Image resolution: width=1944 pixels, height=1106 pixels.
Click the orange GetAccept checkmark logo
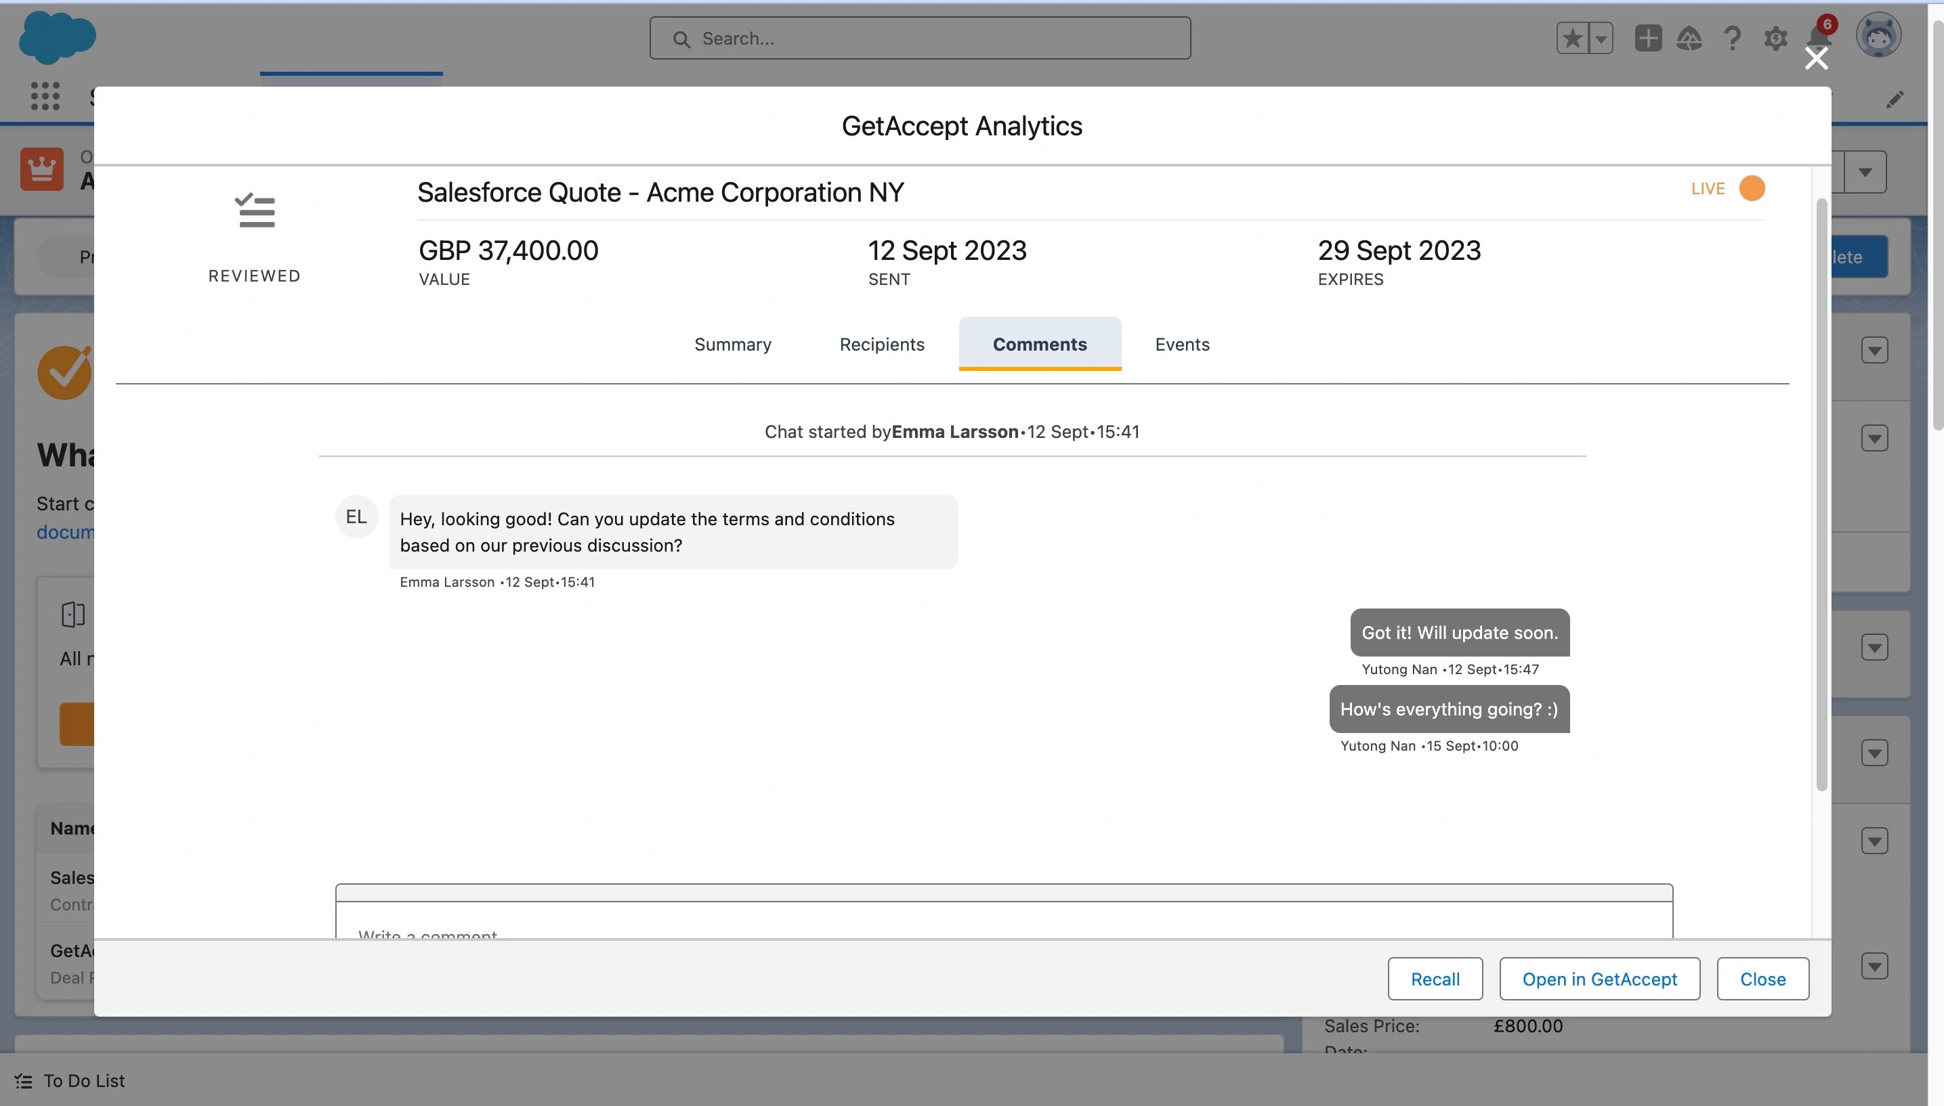pyautogui.click(x=64, y=372)
